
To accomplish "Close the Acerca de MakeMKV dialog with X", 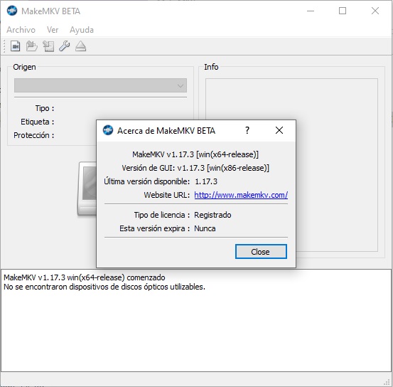I will click(279, 130).
